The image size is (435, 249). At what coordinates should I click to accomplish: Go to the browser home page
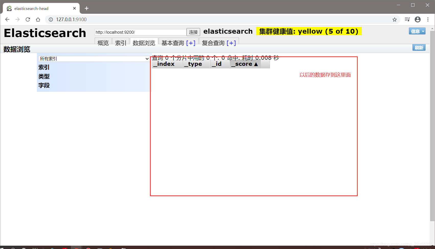(x=38, y=19)
